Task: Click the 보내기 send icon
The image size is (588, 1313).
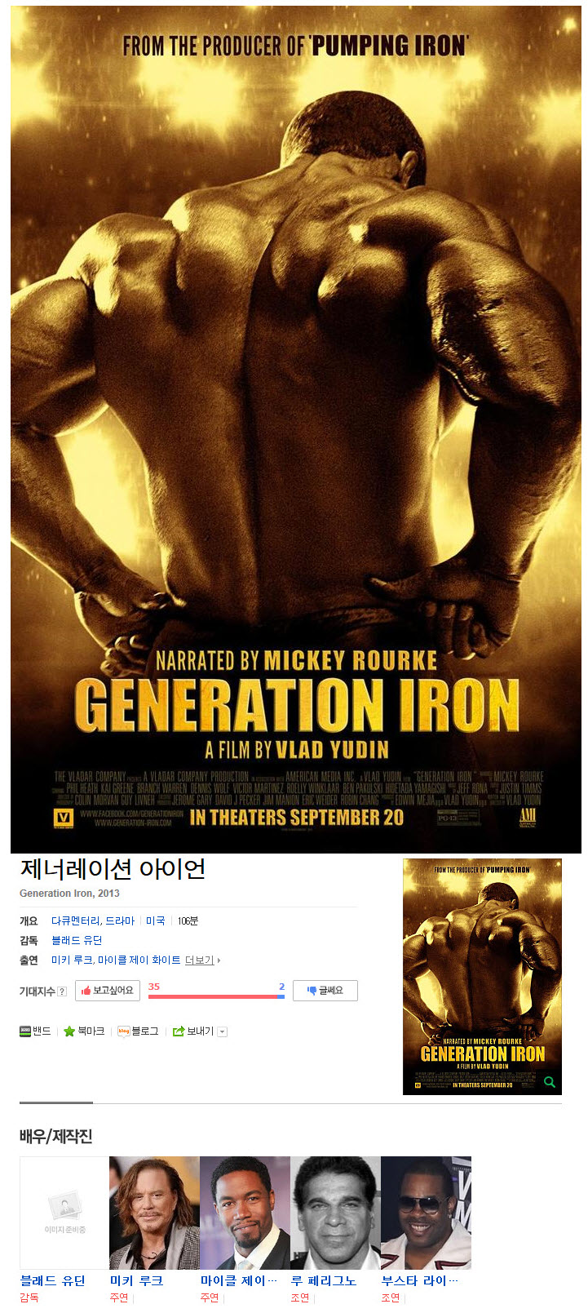Action: tap(179, 1031)
